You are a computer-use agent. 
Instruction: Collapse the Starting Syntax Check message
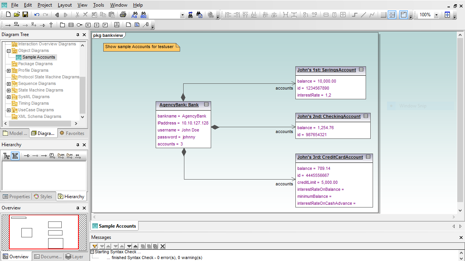click(x=92, y=252)
